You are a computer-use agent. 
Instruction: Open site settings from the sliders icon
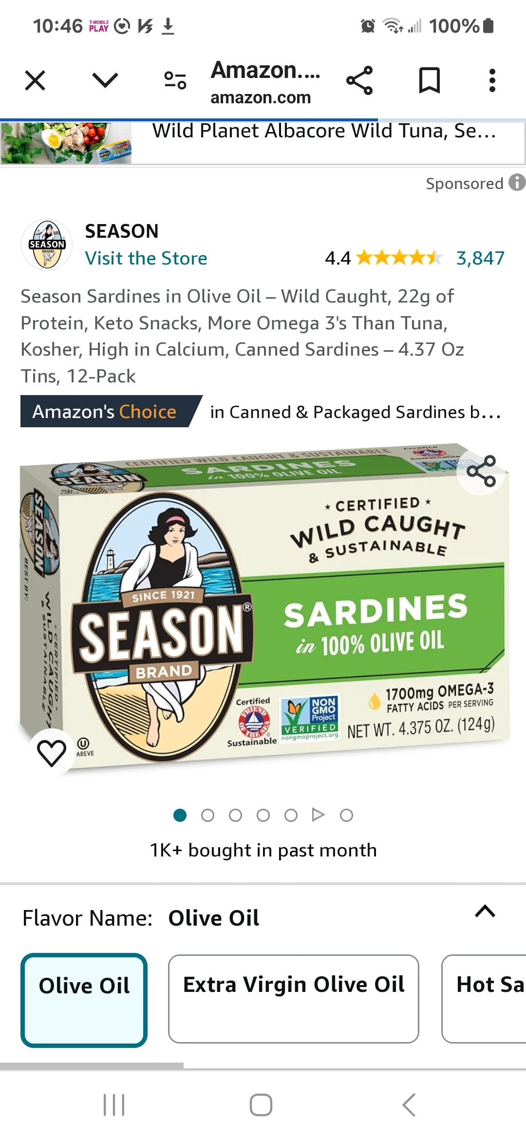[x=175, y=80]
